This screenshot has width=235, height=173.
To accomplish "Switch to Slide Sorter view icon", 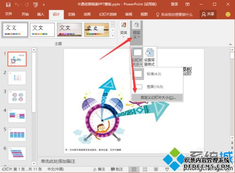I will pos(145,169).
